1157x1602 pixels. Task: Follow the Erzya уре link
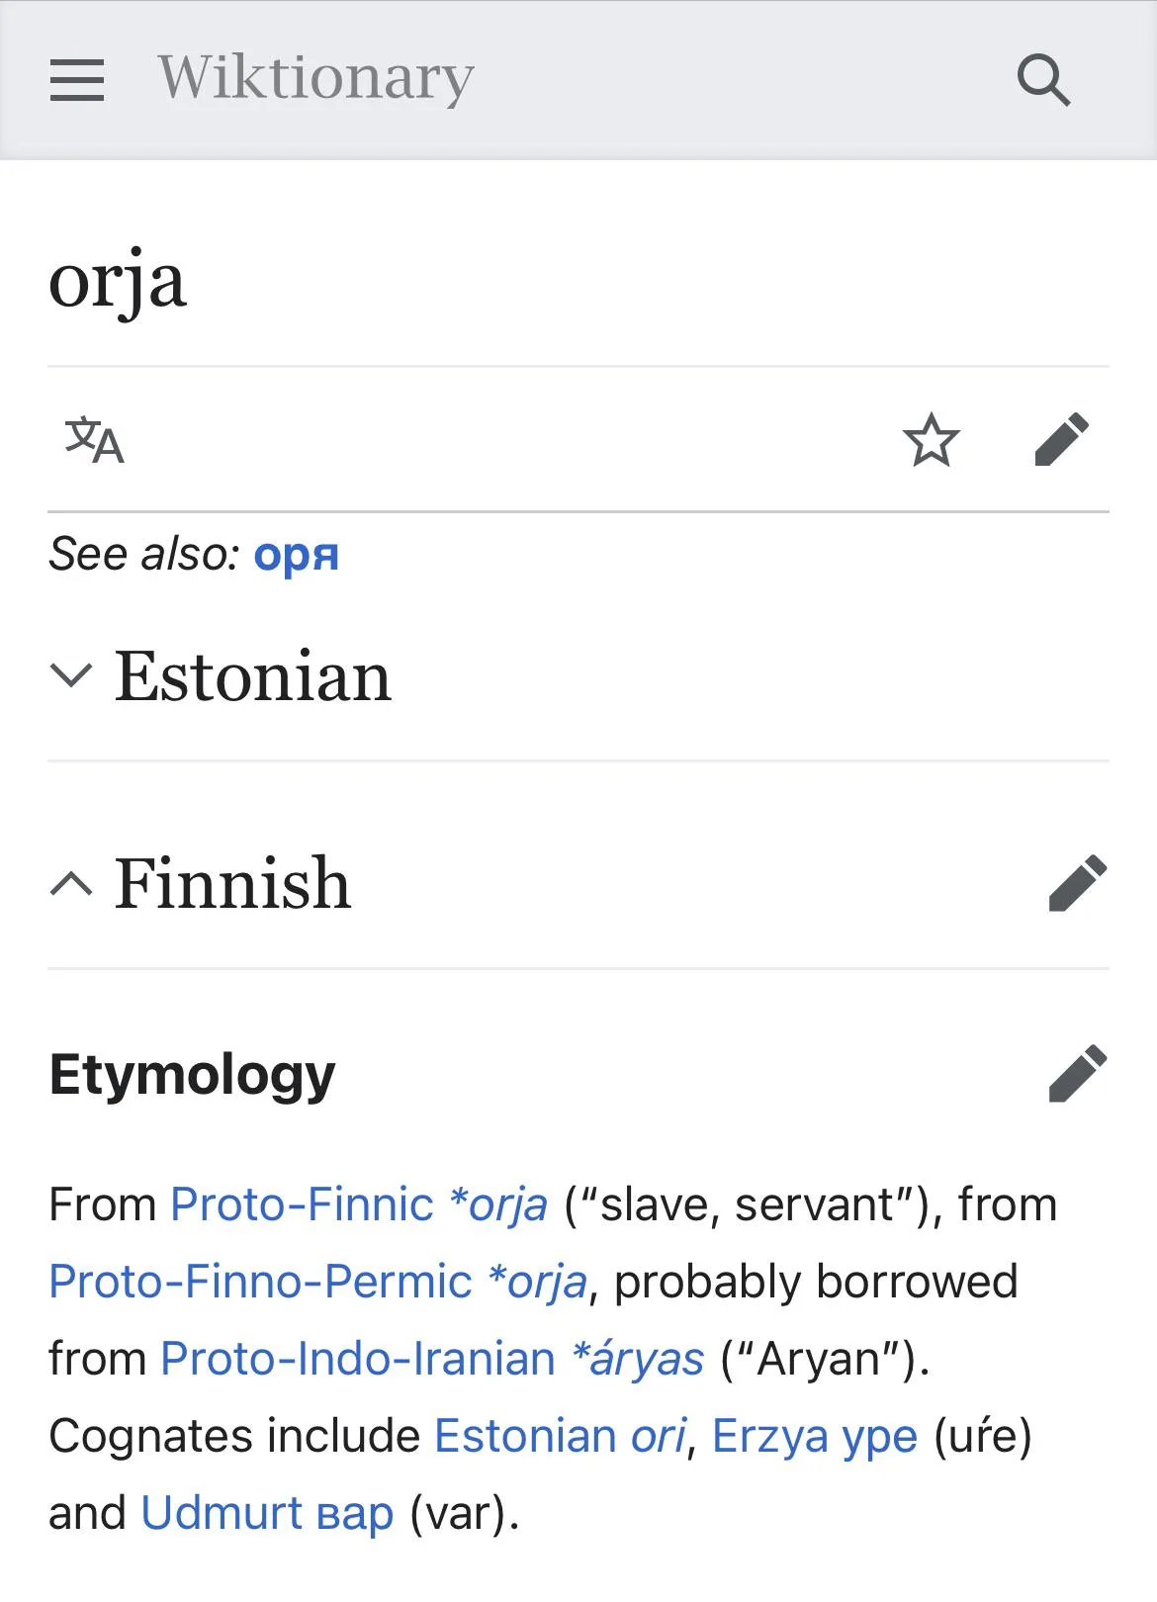point(879,1436)
